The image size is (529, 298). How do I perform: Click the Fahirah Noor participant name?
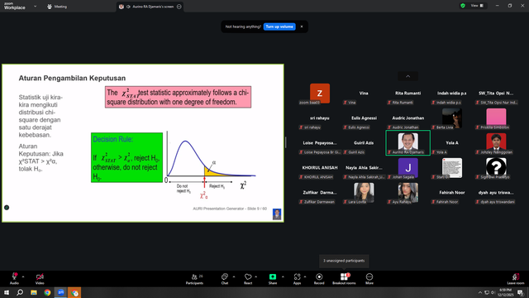(x=452, y=193)
